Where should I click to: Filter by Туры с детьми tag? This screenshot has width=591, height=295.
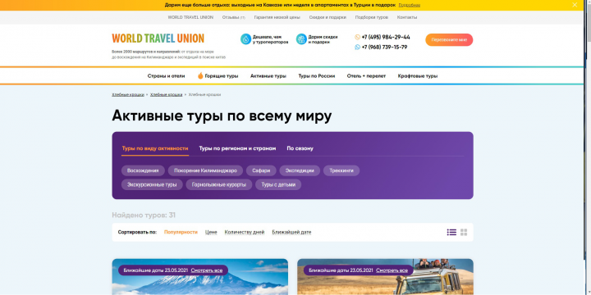point(278,184)
